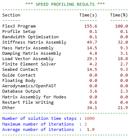
Task: Click 'Number of solution time steps' label
Action: point(39,118)
